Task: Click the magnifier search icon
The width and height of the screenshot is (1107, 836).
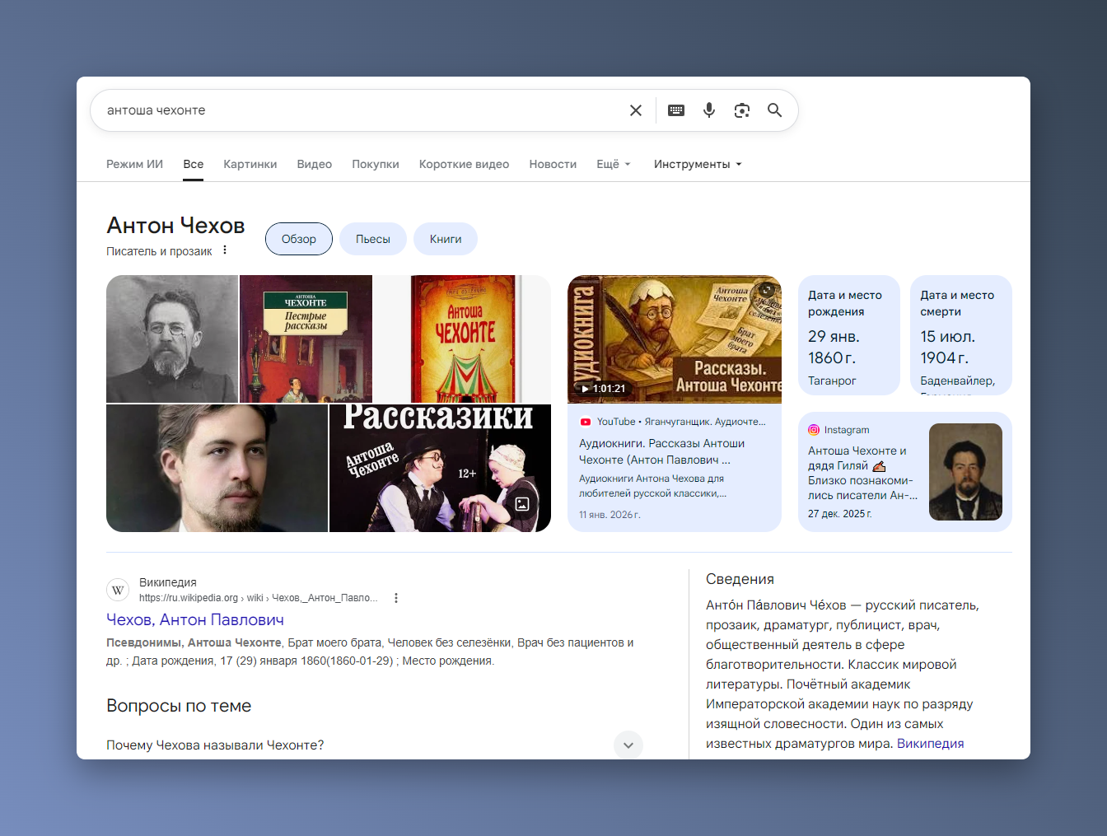Action: point(775,110)
